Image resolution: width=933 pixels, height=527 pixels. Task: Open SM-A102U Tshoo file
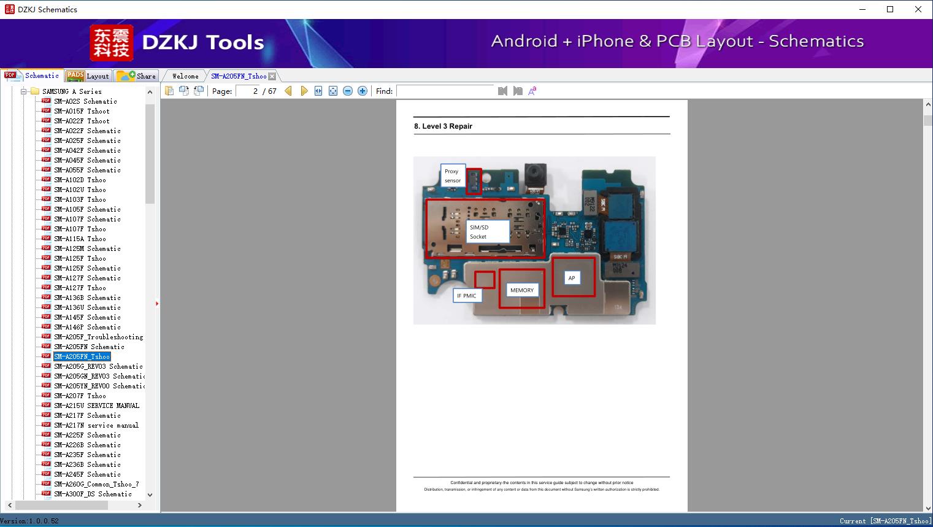(x=80, y=190)
